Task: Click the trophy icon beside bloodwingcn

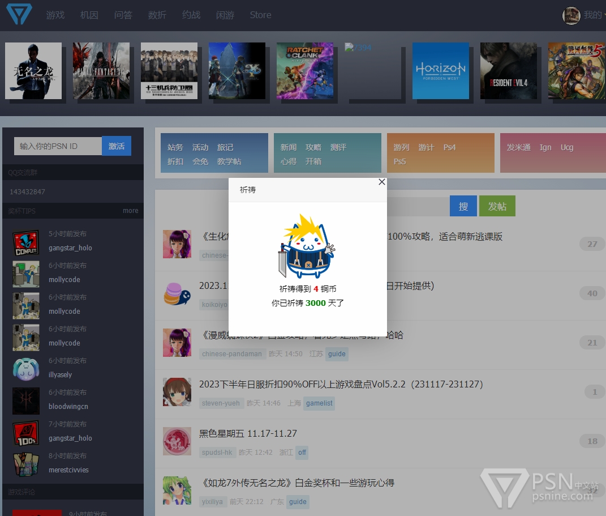Action: tap(26, 402)
